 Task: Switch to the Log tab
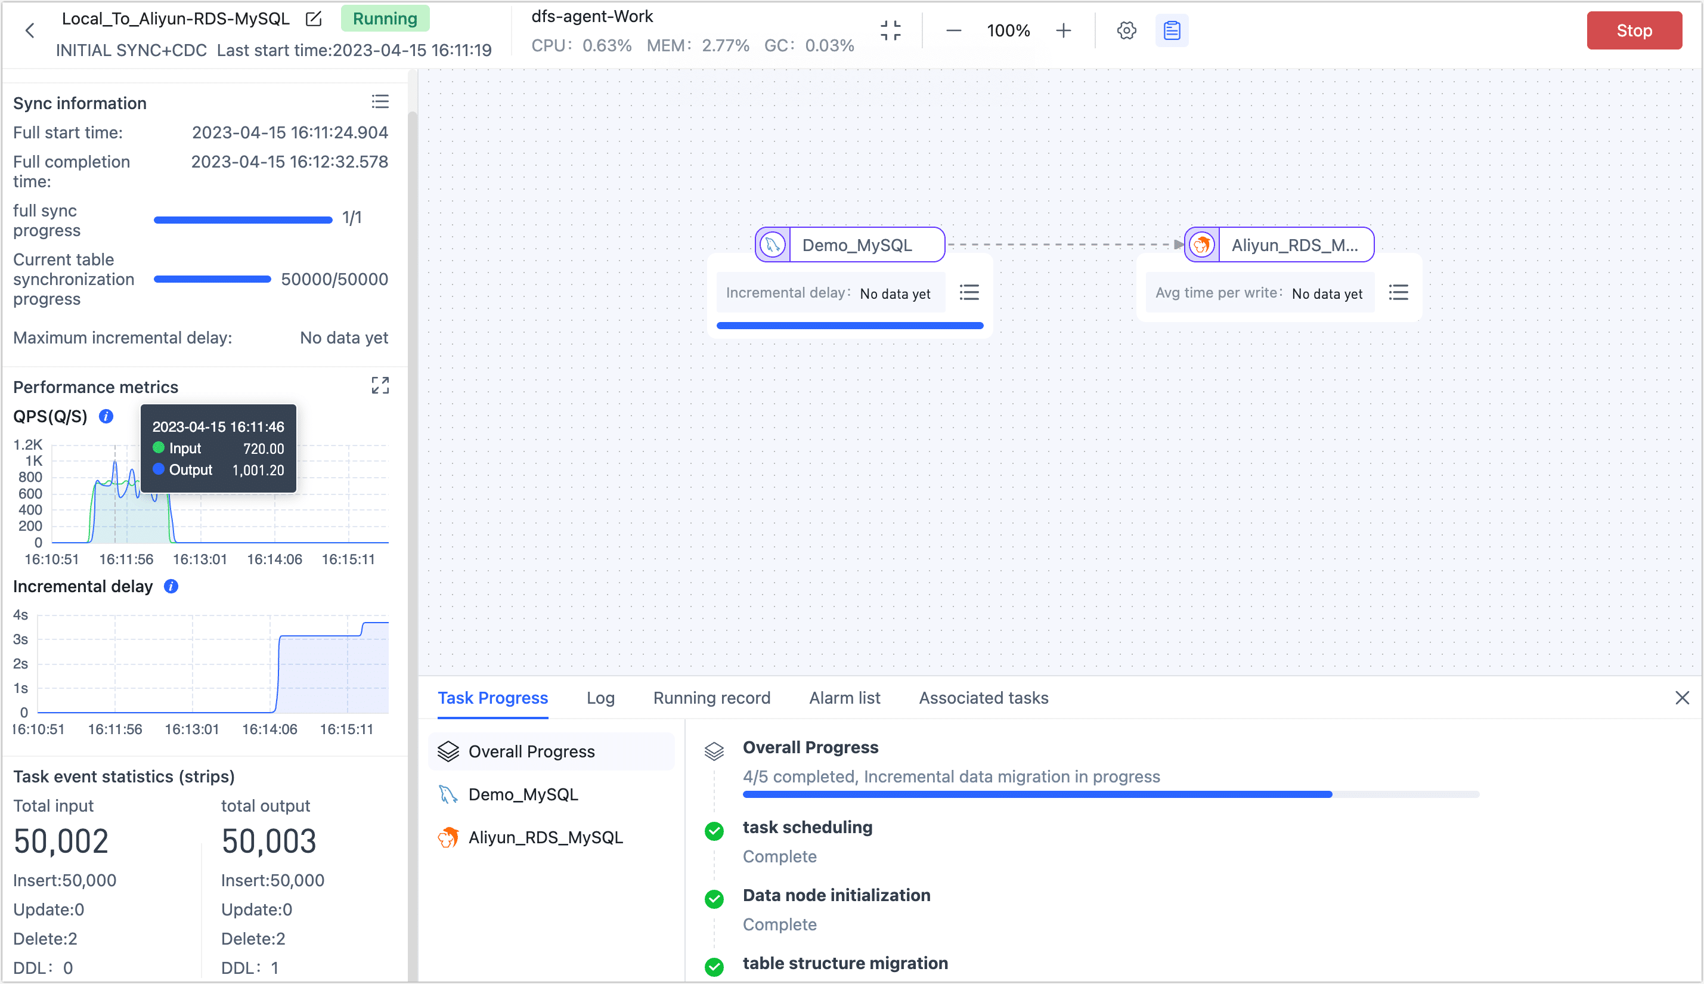[600, 698]
